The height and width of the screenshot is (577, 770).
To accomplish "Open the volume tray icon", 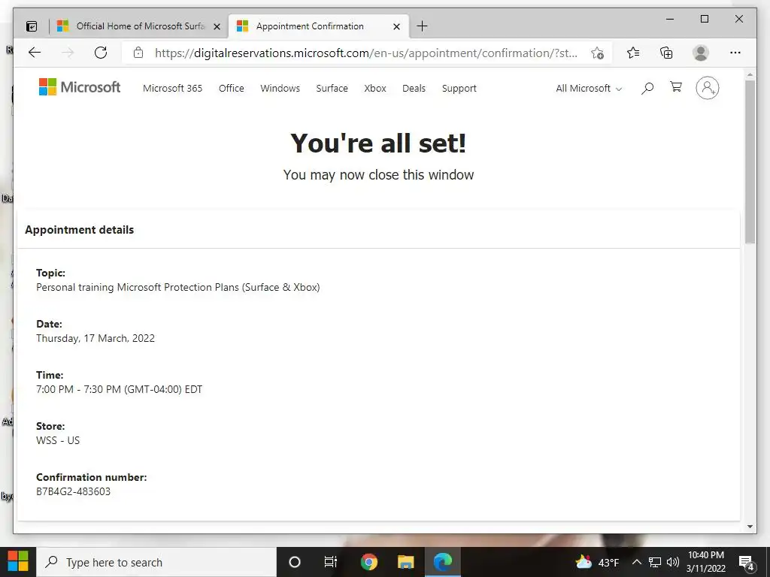I will point(673,562).
